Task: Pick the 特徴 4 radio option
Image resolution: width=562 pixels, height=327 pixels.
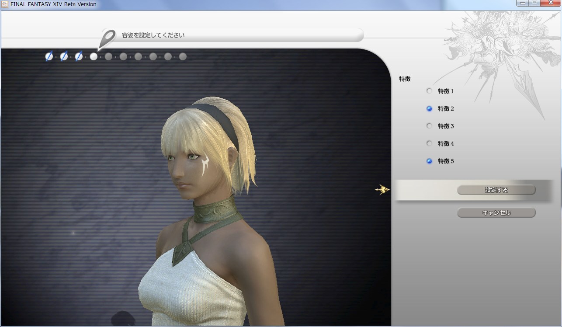Action: point(429,143)
